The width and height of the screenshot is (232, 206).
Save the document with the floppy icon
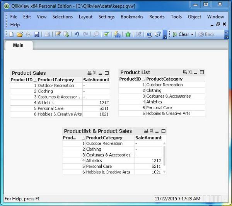pyautogui.click(x=36, y=34)
